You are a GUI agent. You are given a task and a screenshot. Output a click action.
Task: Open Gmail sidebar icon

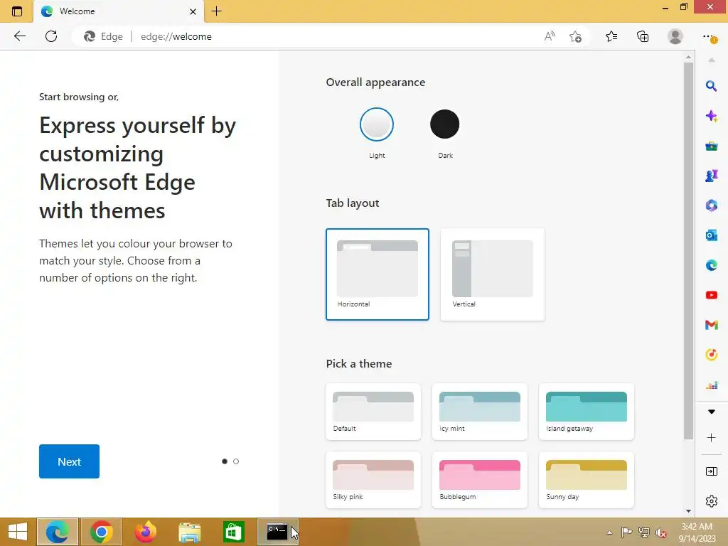coord(711,325)
